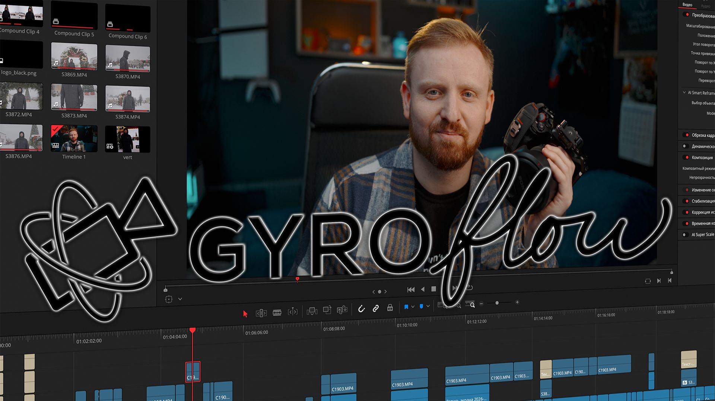715x401 pixels.
Task: Click the fast forward playback button
Action: [x=454, y=289]
